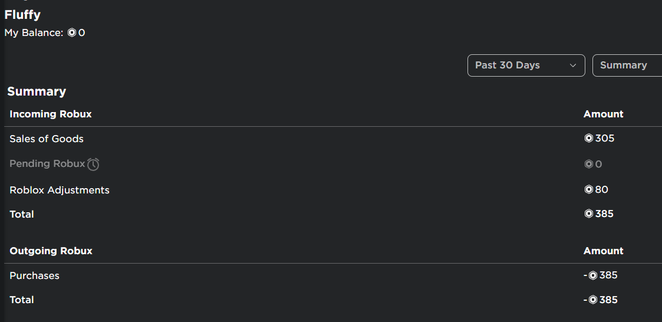Click Robux icon in Purchases amount
Screen dimensions: 662x322
(593, 275)
